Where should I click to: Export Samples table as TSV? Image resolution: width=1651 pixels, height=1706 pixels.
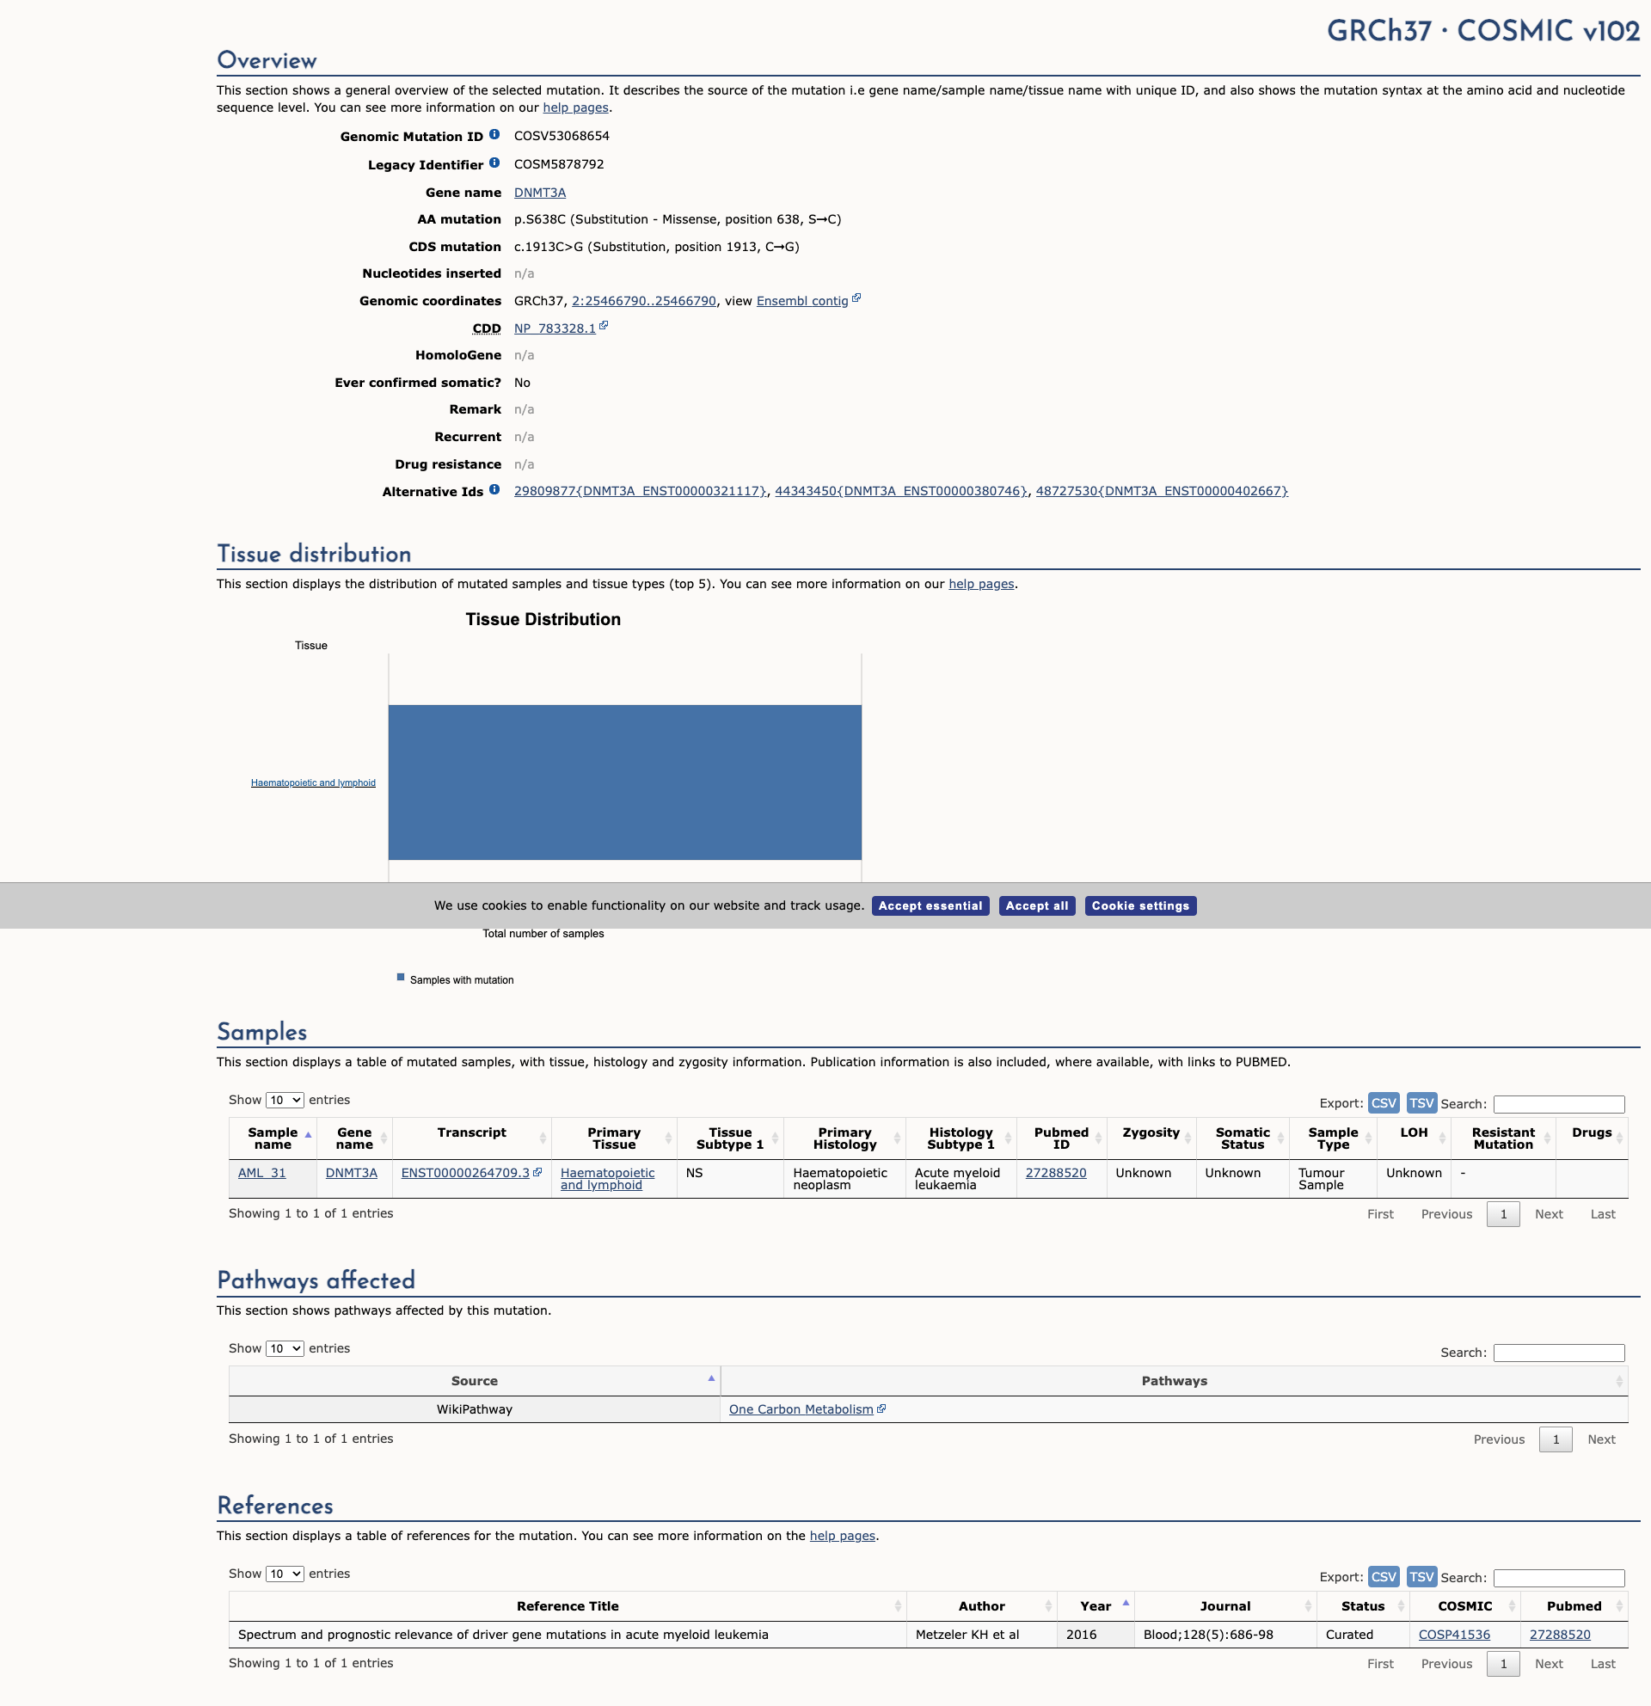tap(1421, 1103)
